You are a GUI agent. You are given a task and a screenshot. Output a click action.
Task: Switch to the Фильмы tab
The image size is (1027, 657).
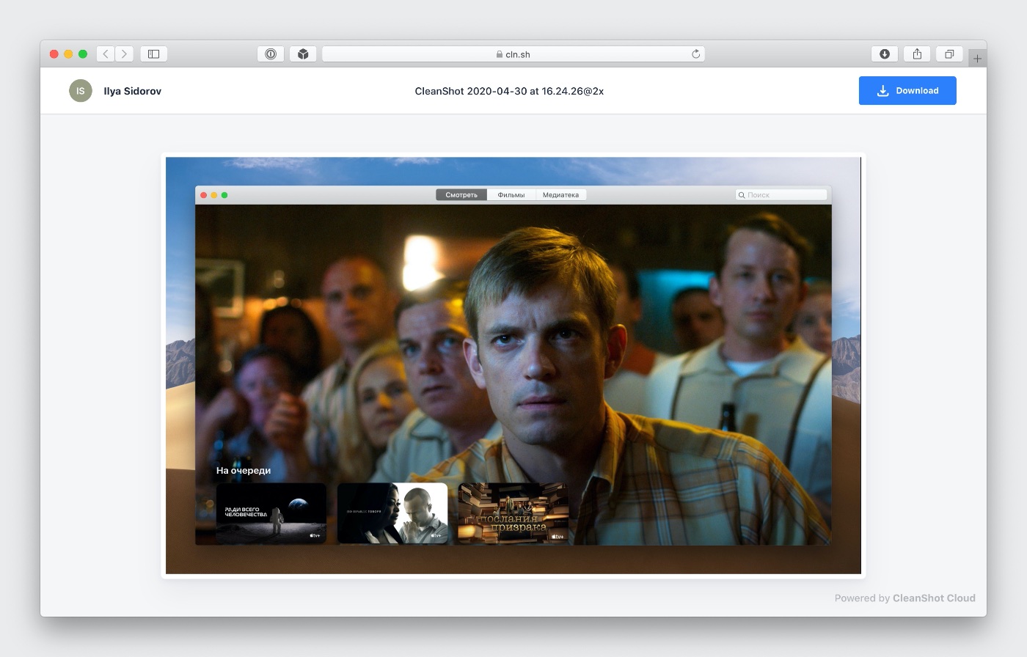[511, 195]
